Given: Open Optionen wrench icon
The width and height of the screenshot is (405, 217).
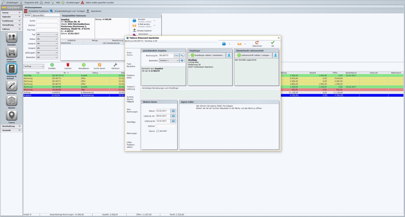Looking at the screenshot, I should 115,65.
